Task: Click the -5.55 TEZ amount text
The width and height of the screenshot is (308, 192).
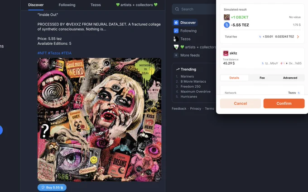Action: 240,25
